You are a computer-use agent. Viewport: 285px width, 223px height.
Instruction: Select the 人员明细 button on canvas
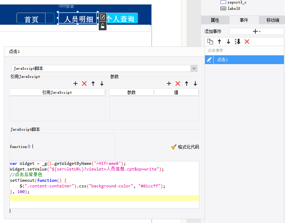78,18
